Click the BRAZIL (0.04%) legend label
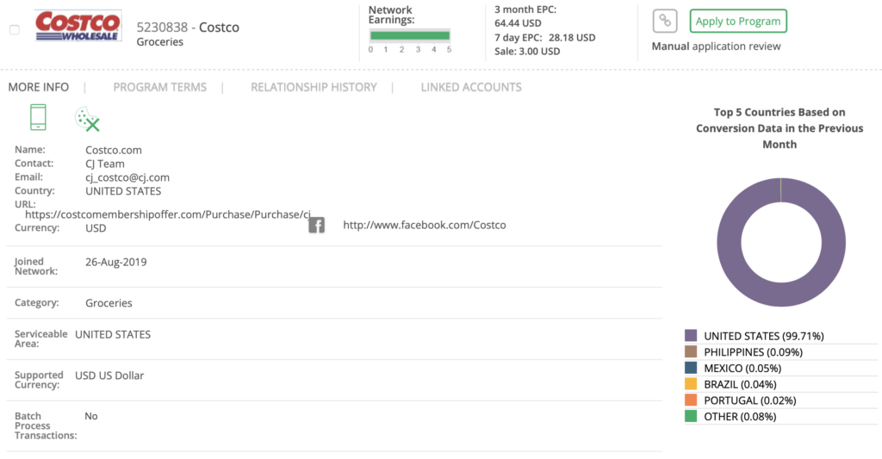This screenshot has width=882, height=459. 740,384
